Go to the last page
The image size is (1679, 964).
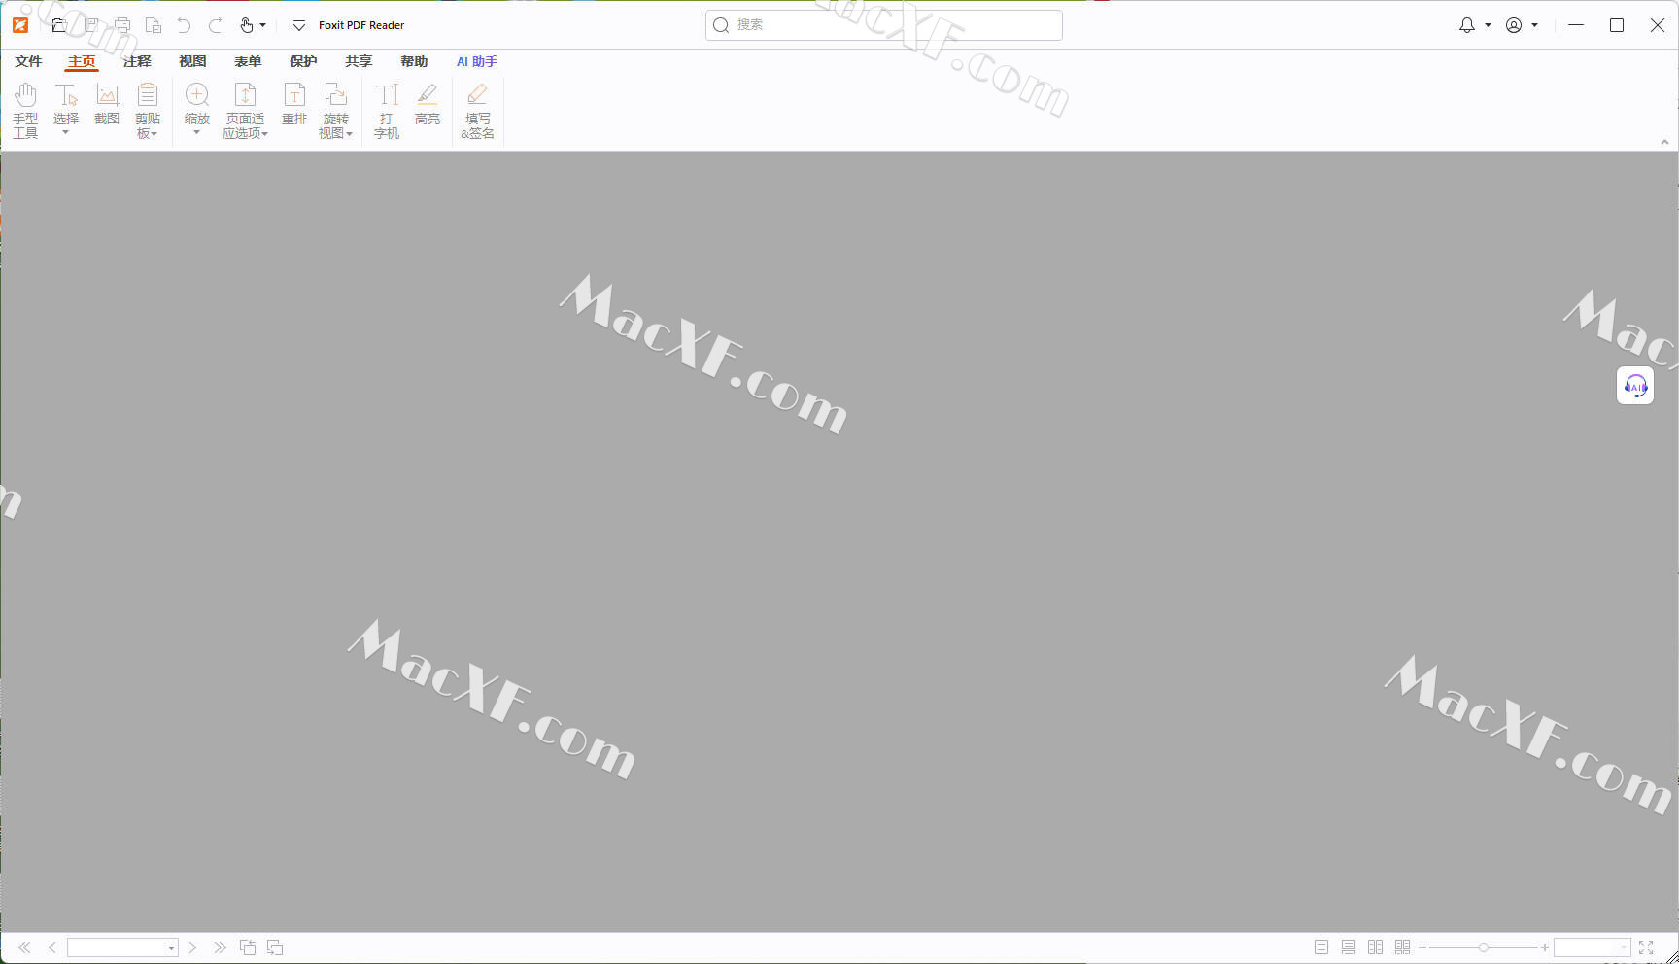tap(221, 947)
